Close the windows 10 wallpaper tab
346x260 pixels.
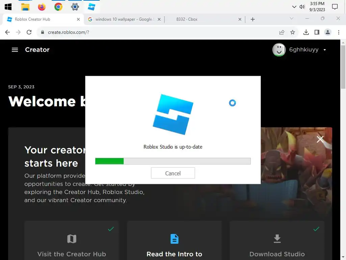(x=159, y=19)
